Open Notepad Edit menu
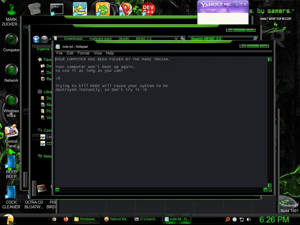The image size is (300, 225). [x=70, y=53]
